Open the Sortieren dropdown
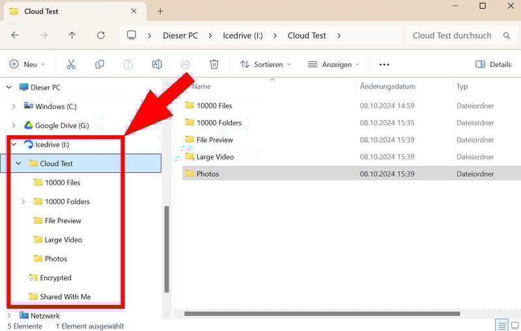 pyautogui.click(x=265, y=64)
